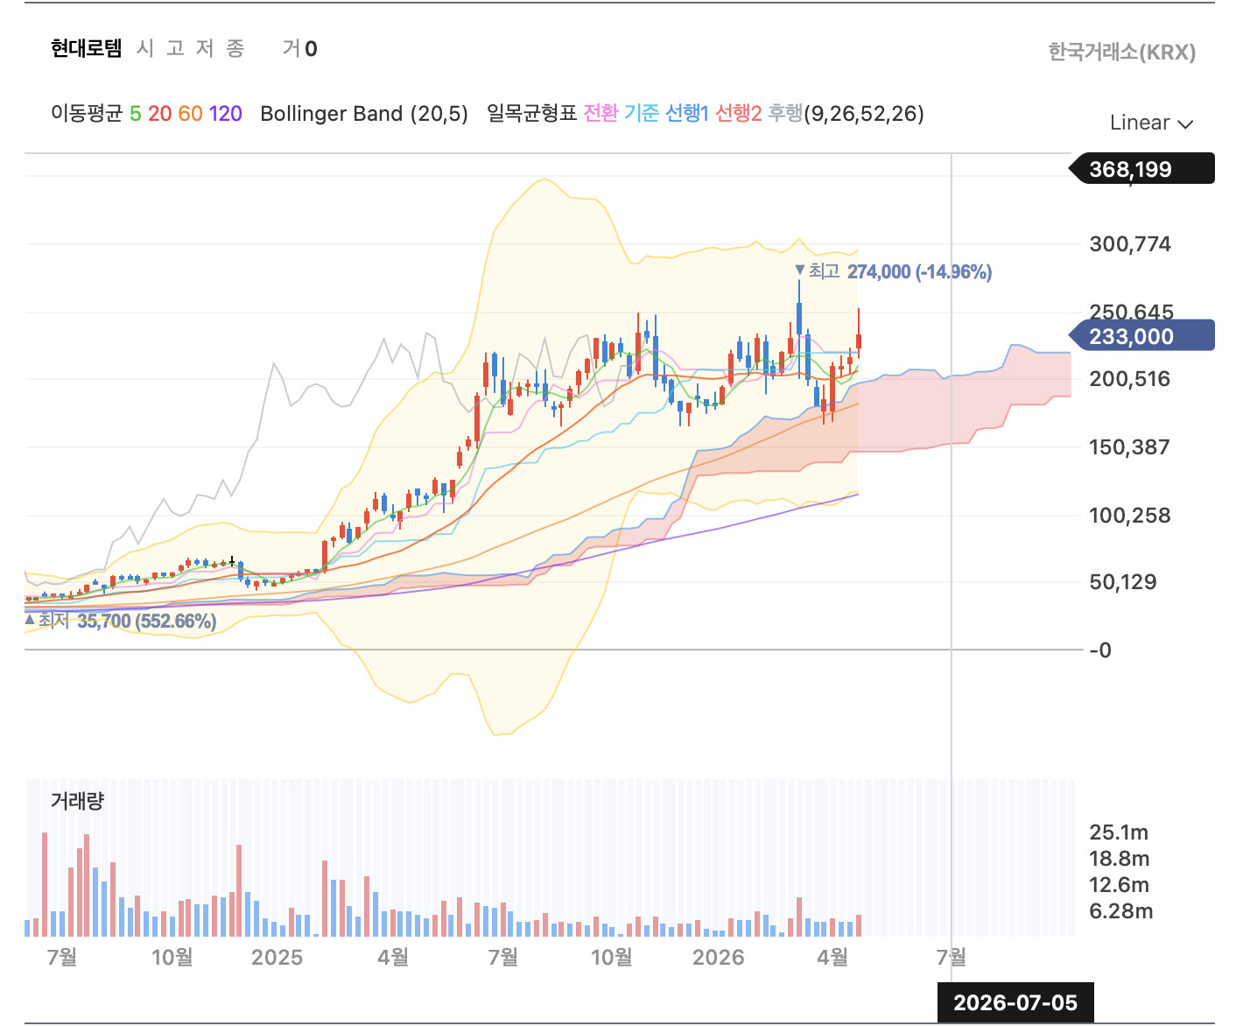1236x1026 pixels.
Task: Click the black 368,199 crosshair price tag
Action: 1141,169
